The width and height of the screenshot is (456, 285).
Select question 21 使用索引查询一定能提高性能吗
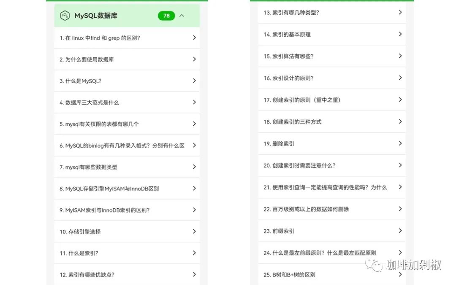[332, 187]
